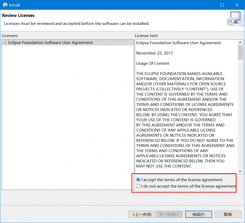Maximize the Install dialog window
Viewport: 245px width, 223px height.
(x=222, y=5)
